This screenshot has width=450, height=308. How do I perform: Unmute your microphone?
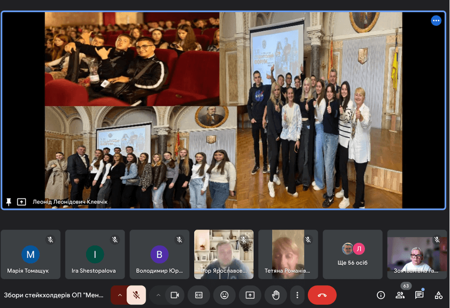(137, 295)
